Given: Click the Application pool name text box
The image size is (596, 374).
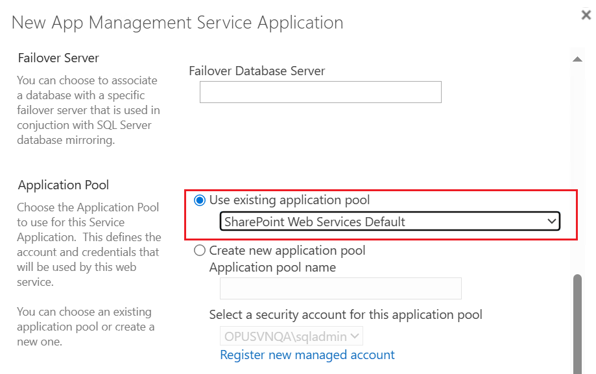Looking at the screenshot, I should pos(340,288).
